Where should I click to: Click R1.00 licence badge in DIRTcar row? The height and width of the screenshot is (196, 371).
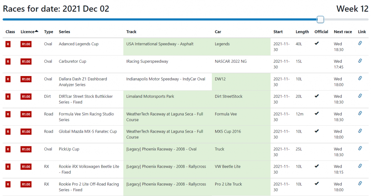click(26, 97)
